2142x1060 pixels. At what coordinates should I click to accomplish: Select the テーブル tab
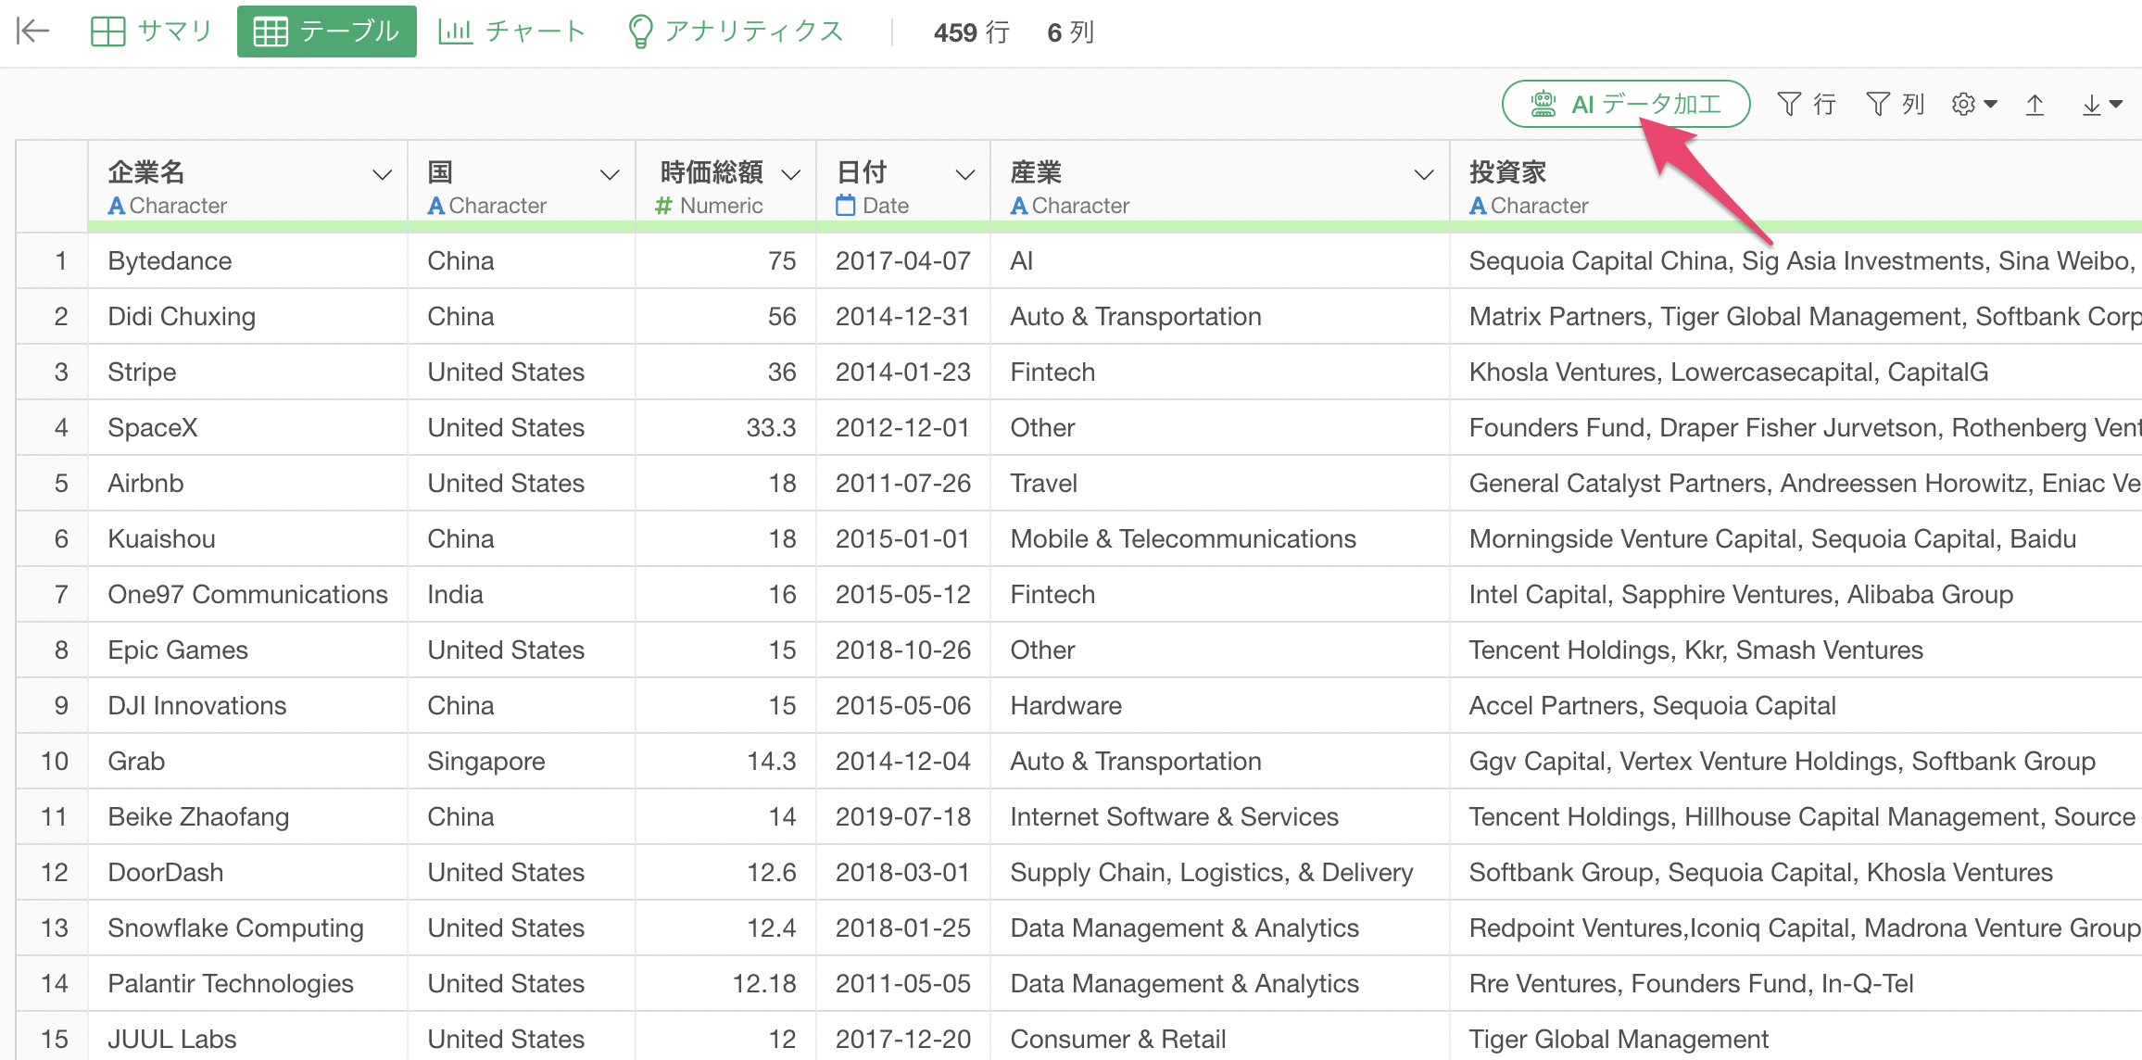[326, 32]
